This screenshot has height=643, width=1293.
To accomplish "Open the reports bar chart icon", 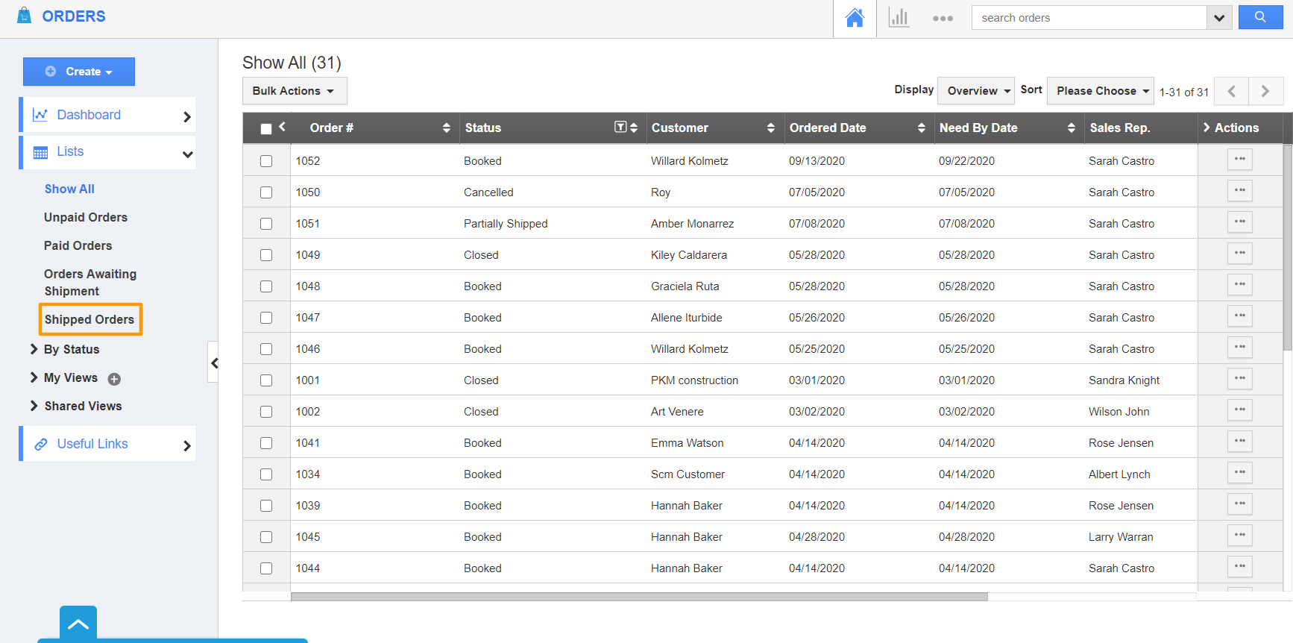I will point(899,18).
